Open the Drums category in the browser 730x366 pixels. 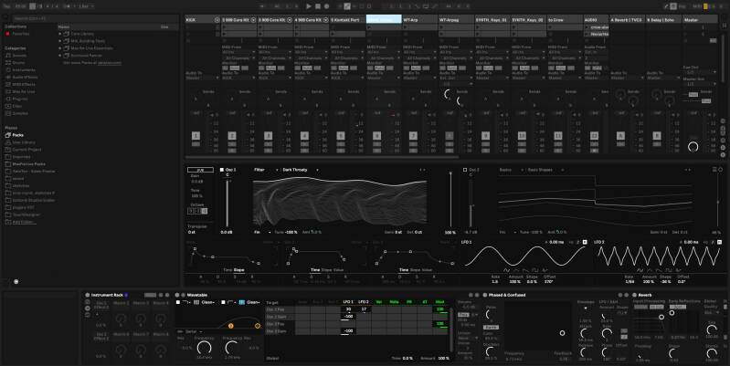pyautogui.click(x=18, y=61)
